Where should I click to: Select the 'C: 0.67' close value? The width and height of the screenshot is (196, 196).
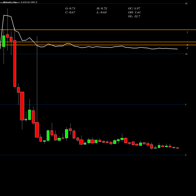point(70,13)
